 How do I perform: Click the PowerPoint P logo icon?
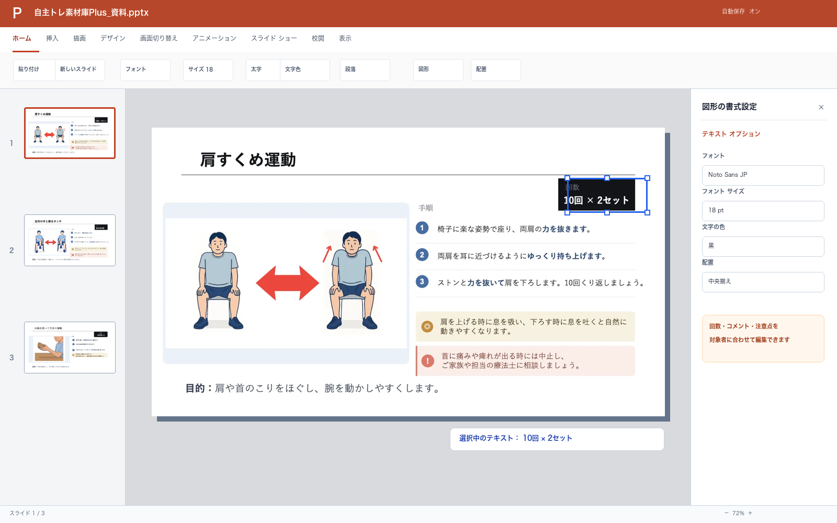(x=17, y=13)
